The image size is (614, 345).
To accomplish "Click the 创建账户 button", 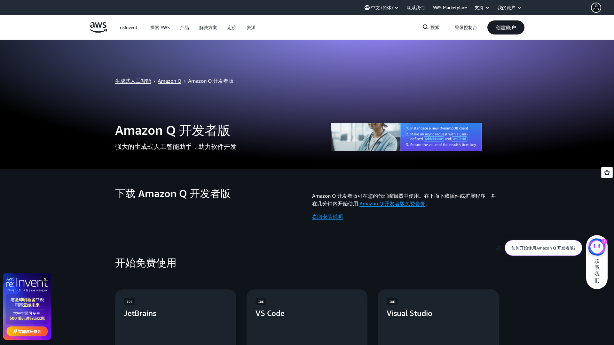I will pyautogui.click(x=506, y=27).
